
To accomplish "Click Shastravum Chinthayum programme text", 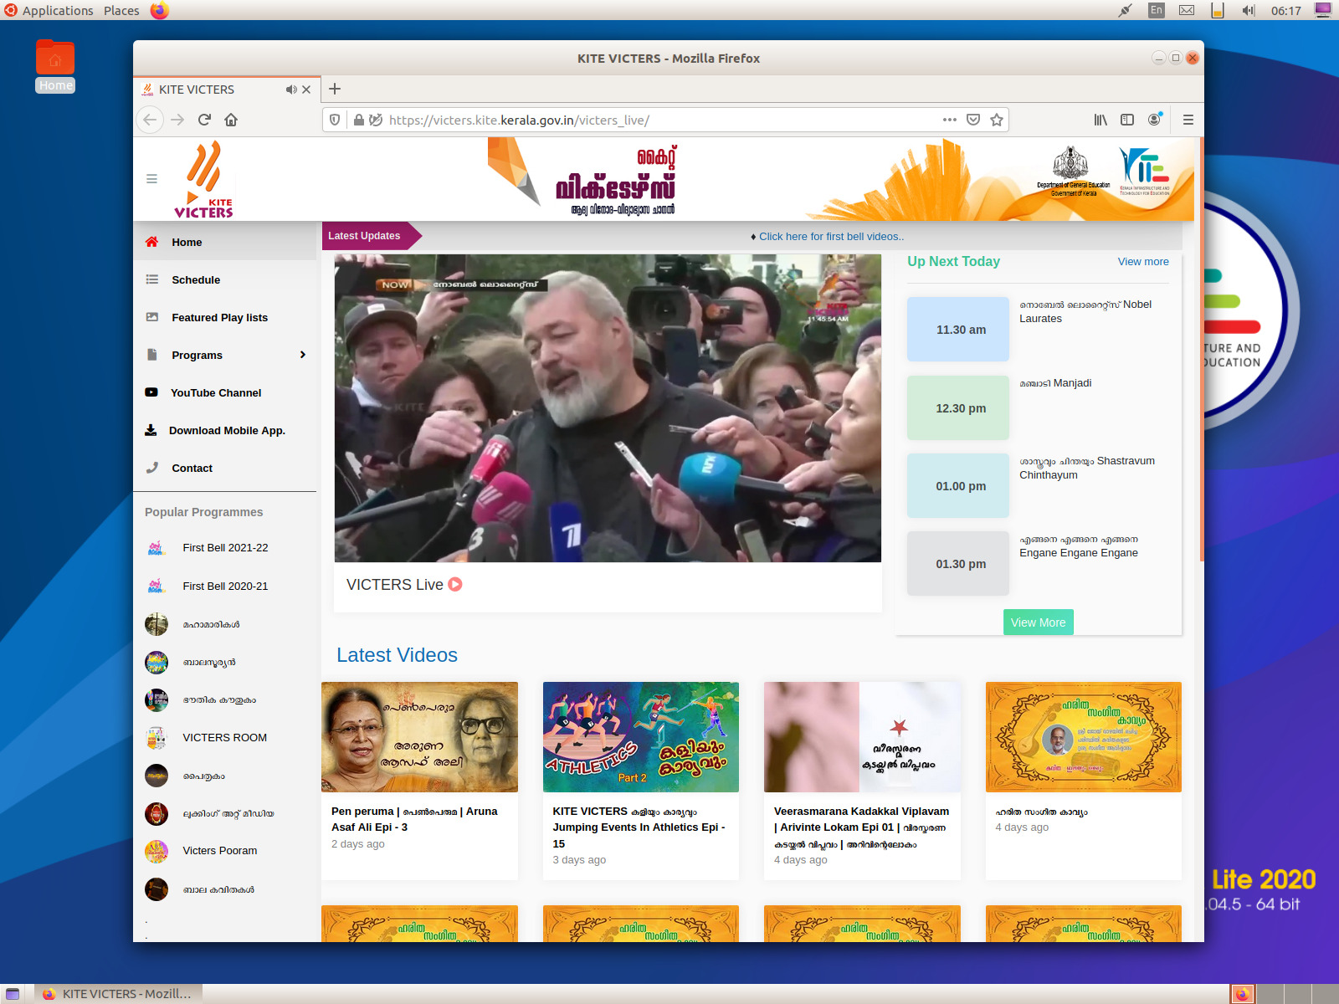I will coord(1087,468).
